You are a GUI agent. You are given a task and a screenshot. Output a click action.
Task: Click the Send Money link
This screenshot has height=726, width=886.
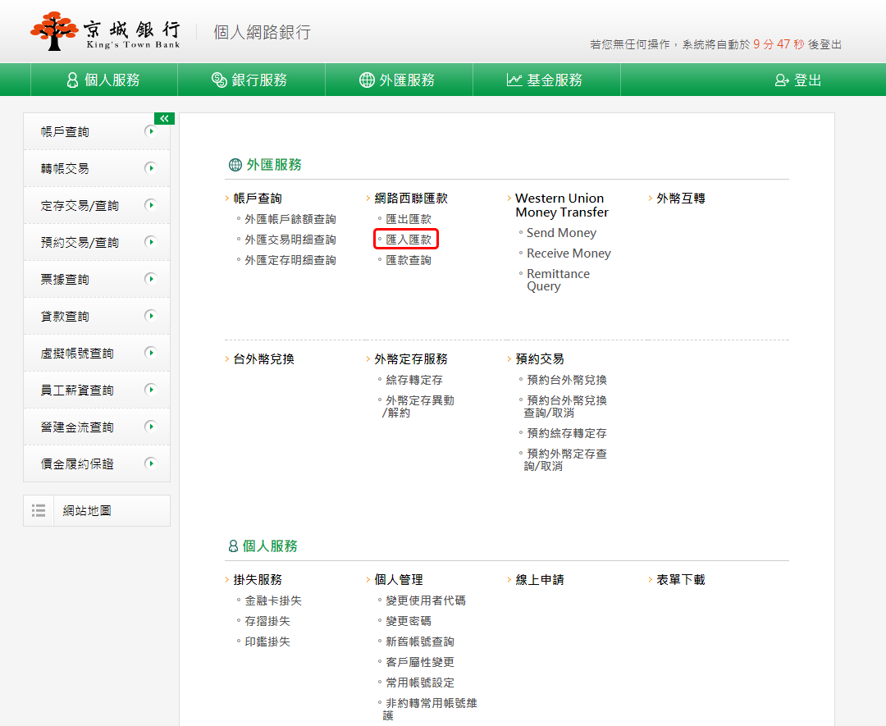(562, 233)
